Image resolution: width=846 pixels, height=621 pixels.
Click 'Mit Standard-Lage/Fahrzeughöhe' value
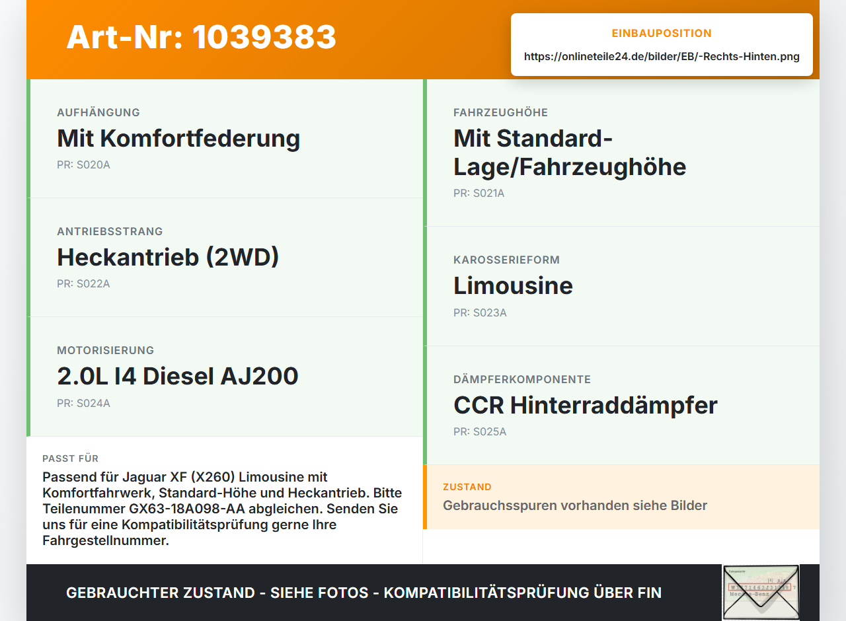[570, 153]
